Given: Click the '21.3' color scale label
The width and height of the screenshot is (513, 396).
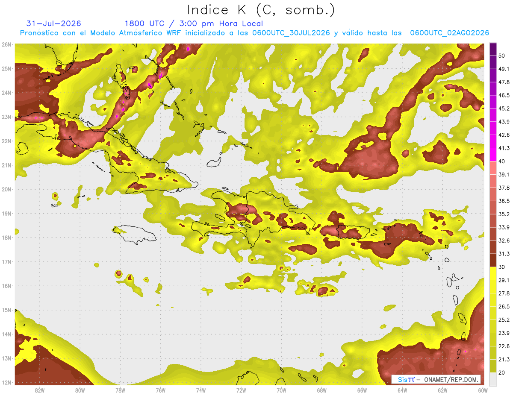Looking at the screenshot, I should 504,359.
